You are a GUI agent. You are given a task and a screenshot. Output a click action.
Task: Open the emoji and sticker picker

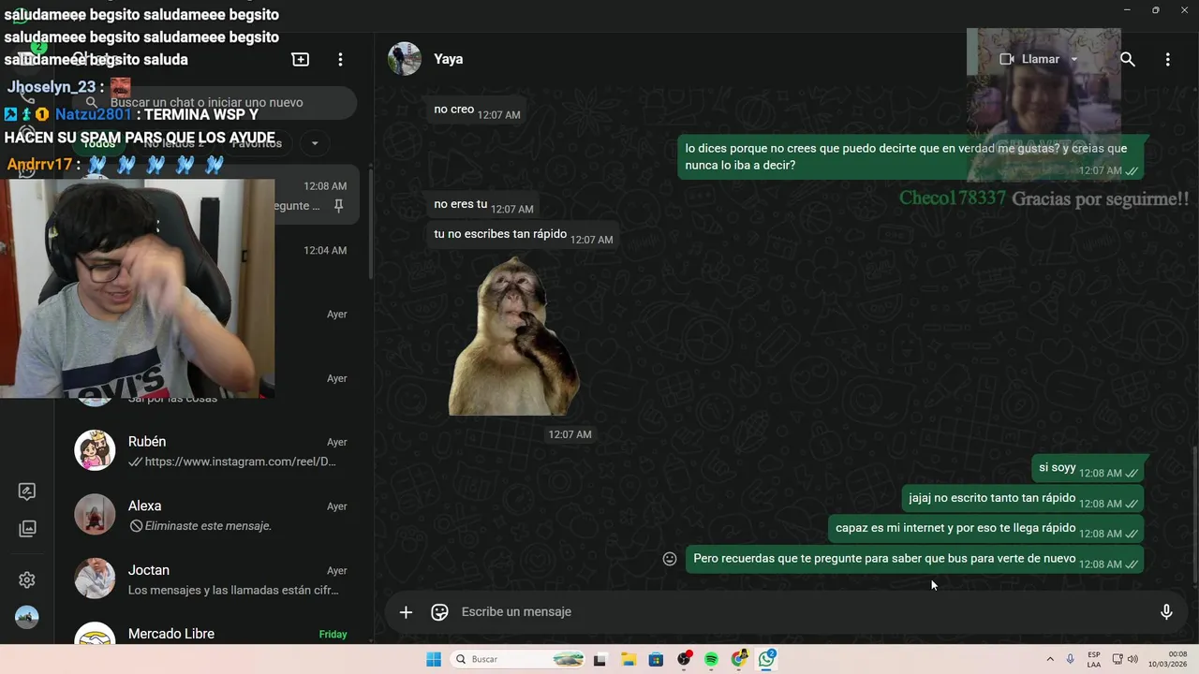[x=439, y=612]
